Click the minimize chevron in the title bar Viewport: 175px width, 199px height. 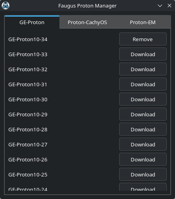pyautogui.click(x=160, y=6)
